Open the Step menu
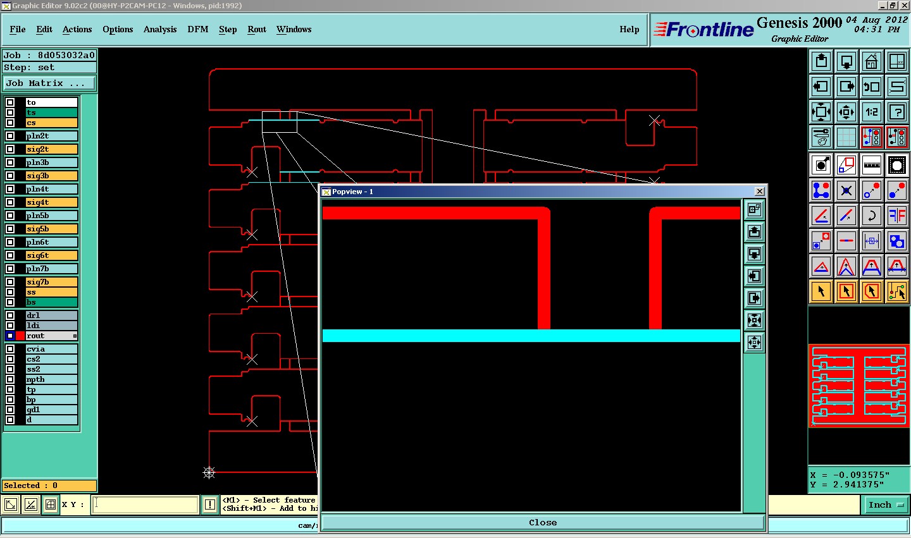The height and width of the screenshot is (538, 911). [x=228, y=29]
